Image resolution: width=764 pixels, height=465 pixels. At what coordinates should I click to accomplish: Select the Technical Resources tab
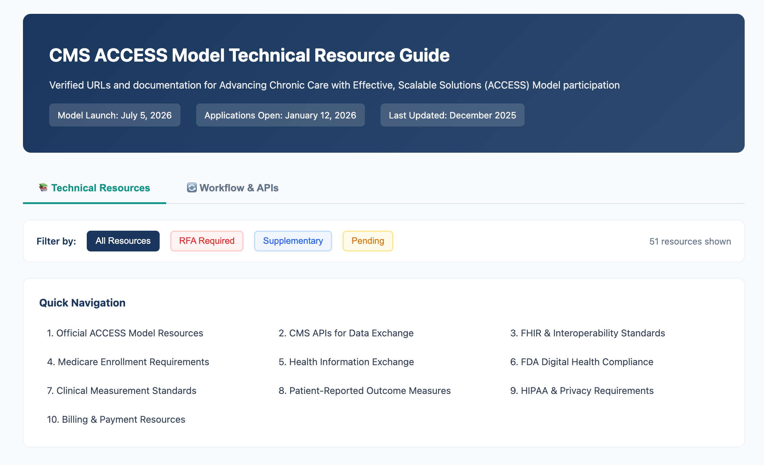tap(101, 188)
